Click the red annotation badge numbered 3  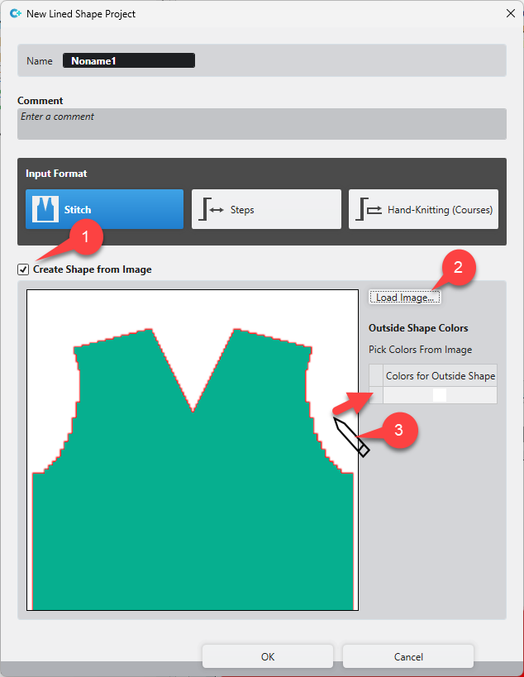point(398,430)
